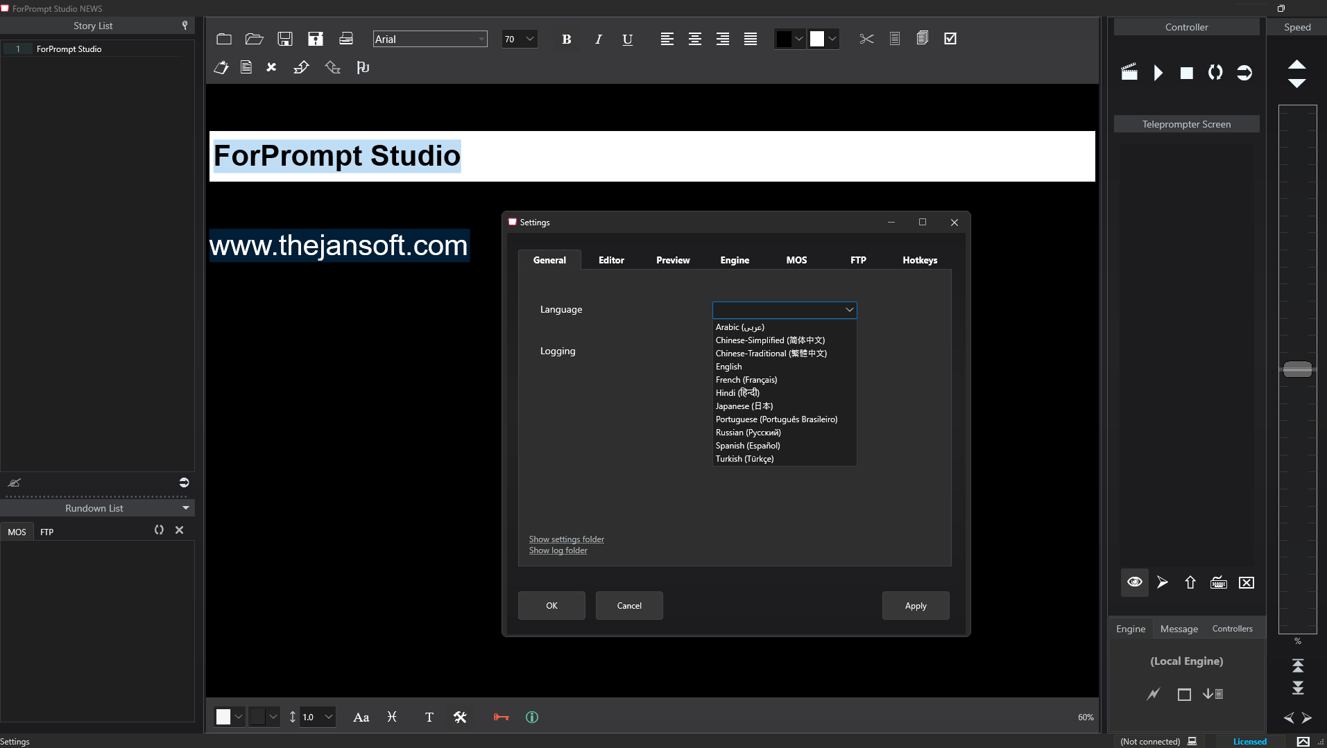
Task: Open the MOS tab in Settings
Action: click(x=796, y=261)
